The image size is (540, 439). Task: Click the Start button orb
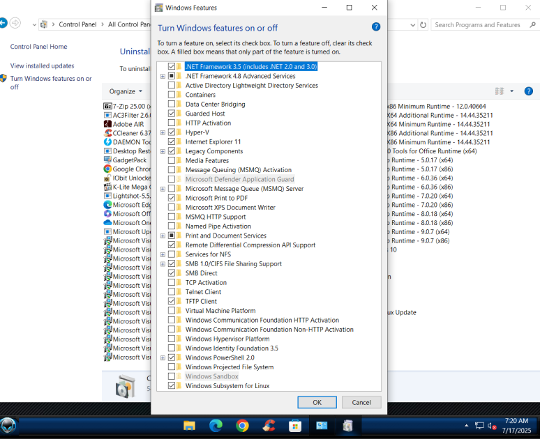(8, 426)
